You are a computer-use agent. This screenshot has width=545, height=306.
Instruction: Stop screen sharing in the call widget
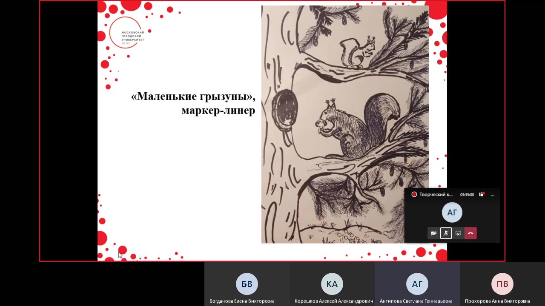pos(458,233)
